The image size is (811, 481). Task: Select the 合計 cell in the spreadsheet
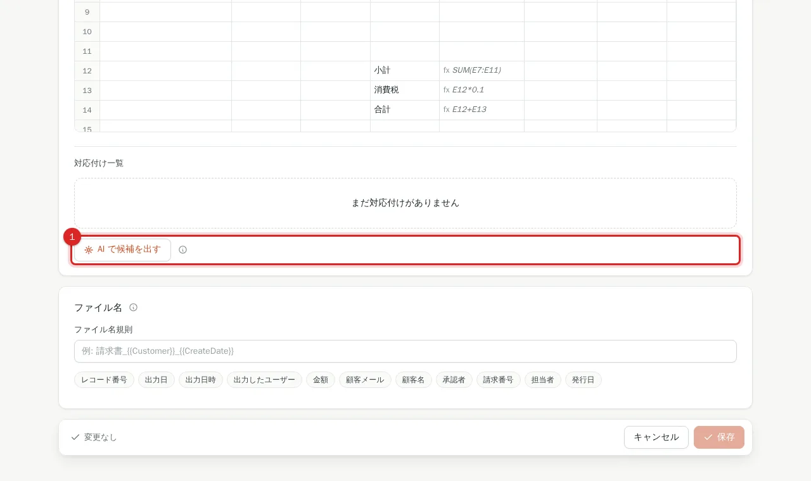pyautogui.click(x=405, y=110)
